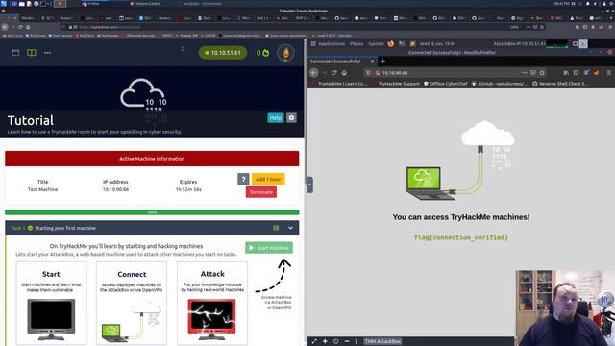Open room settings gear icon
615x346 pixels.
pos(291,117)
